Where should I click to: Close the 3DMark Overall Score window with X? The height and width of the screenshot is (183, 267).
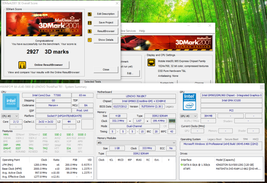tap(117, 3)
